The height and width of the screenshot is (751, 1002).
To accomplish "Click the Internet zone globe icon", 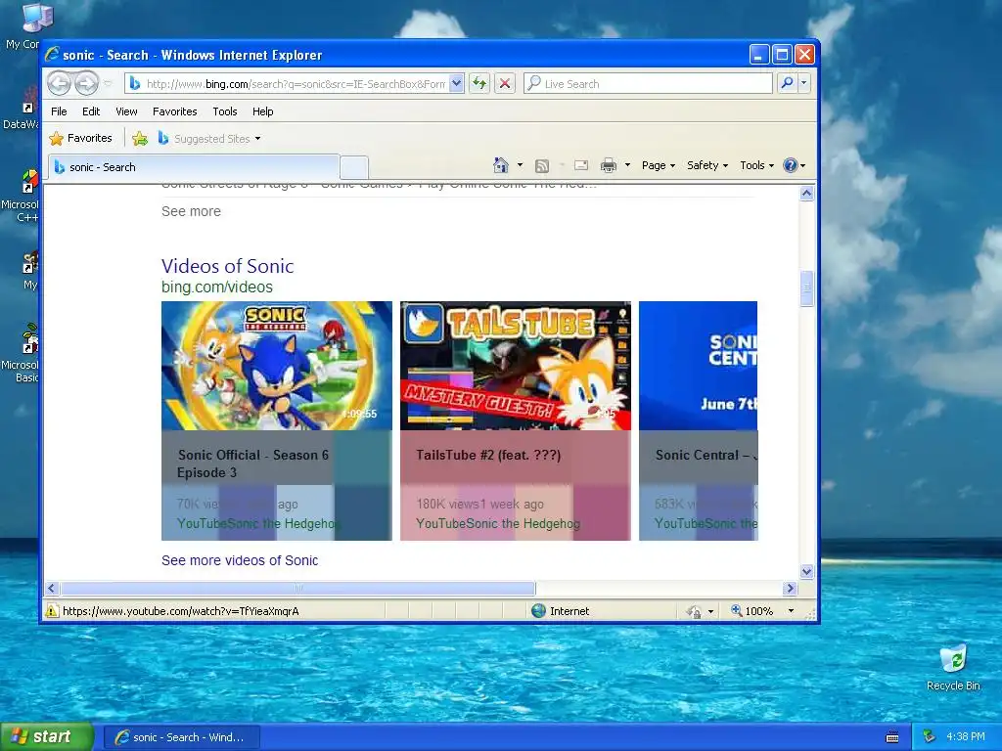I will [539, 611].
